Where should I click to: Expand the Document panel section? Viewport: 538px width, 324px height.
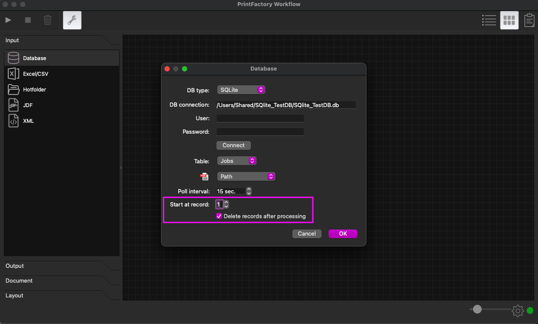[62, 281]
